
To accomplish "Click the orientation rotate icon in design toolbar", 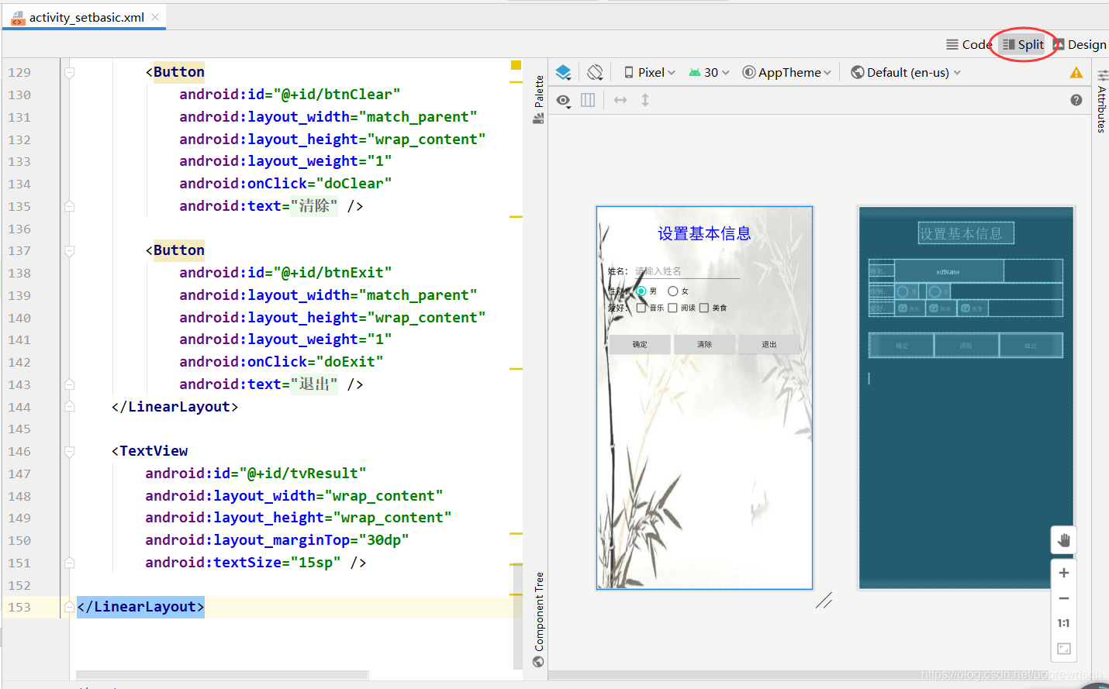I will pyautogui.click(x=595, y=73).
